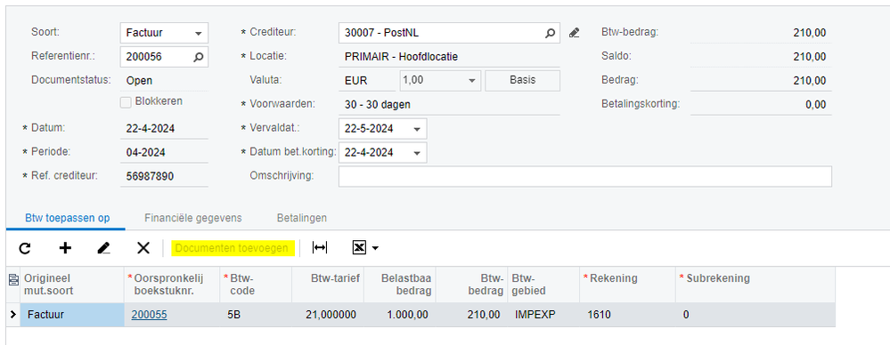Add a new row with plus icon
The height and width of the screenshot is (345, 890).
coord(65,248)
